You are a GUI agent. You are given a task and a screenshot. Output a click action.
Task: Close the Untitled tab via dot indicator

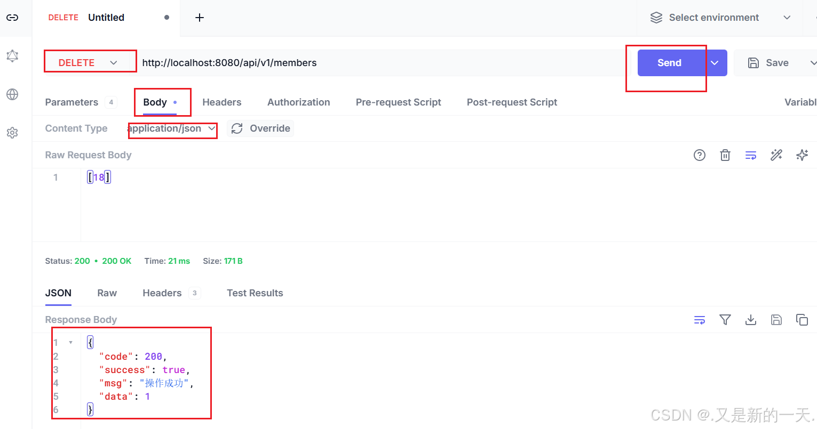[x=167, y=18]
